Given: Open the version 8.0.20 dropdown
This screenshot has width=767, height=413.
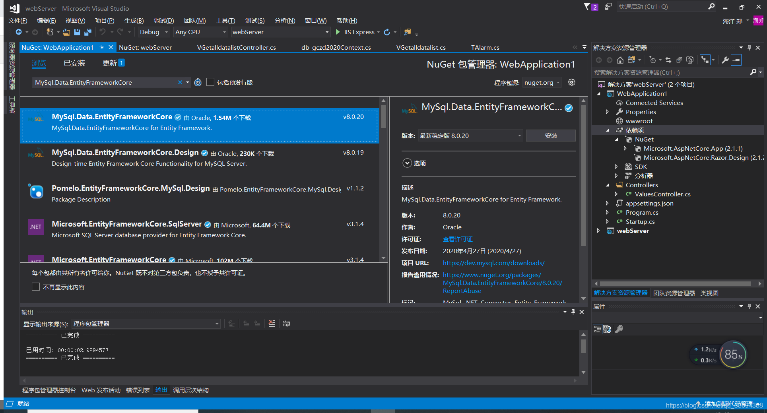Looking at the screenshot, I should [470, 136].
